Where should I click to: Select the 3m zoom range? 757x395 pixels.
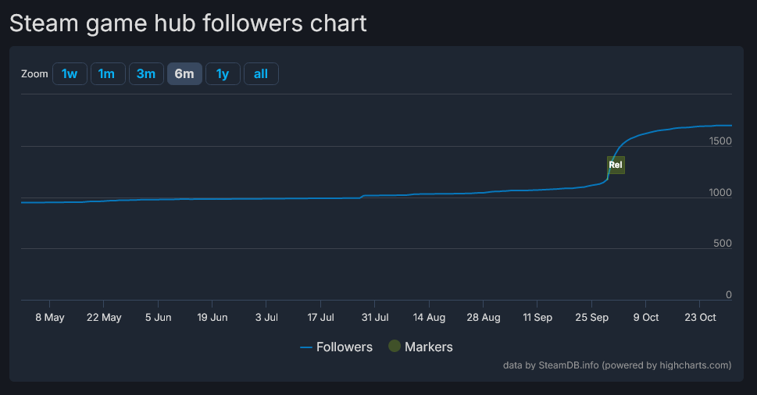point(146,74)
